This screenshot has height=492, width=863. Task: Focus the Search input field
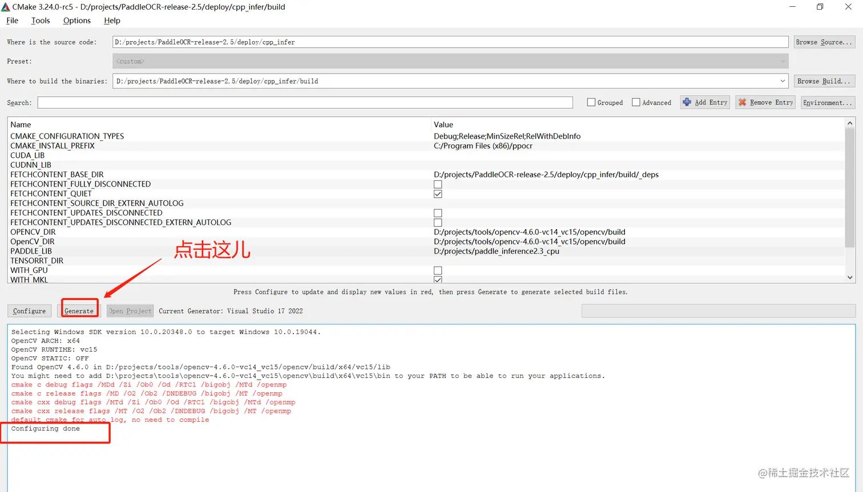coord(305,103)
